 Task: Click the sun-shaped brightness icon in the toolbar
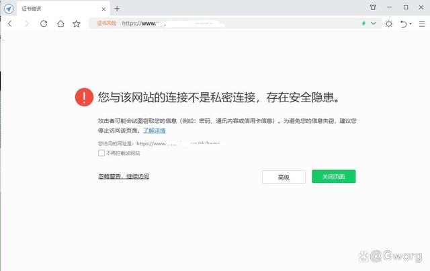click(388, 24)
